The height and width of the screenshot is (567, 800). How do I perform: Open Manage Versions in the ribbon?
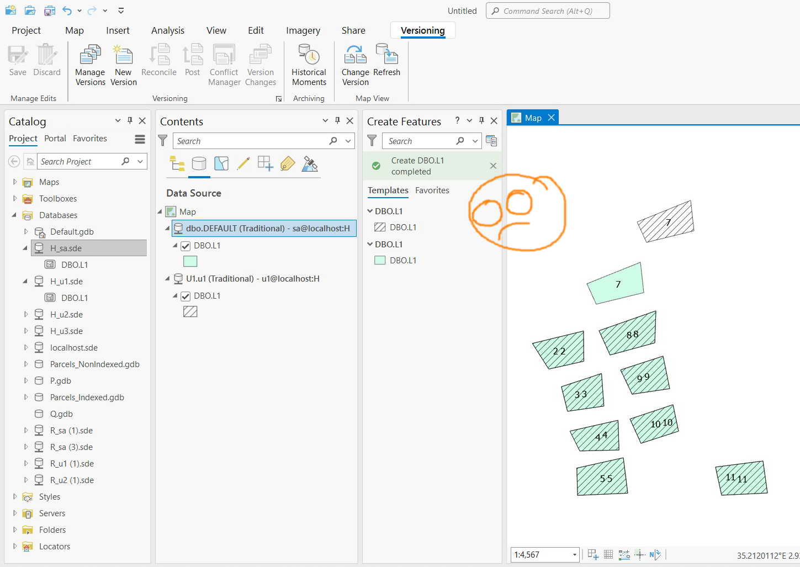point(90,65)
